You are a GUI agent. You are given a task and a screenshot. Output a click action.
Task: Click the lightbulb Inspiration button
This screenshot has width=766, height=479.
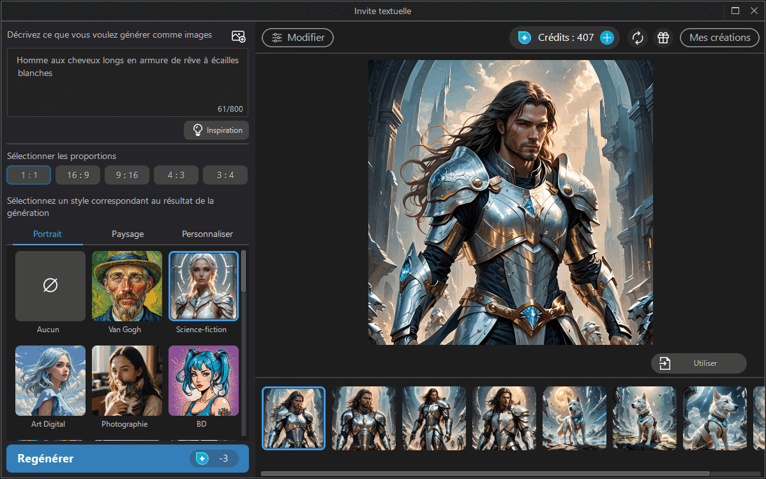216,130
